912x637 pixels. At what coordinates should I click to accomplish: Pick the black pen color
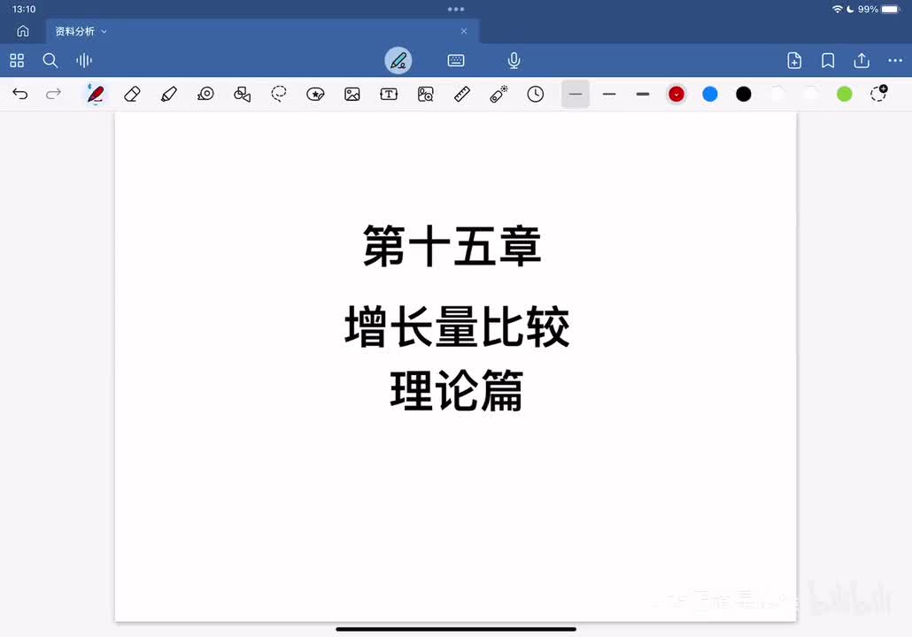pos(744,94)
